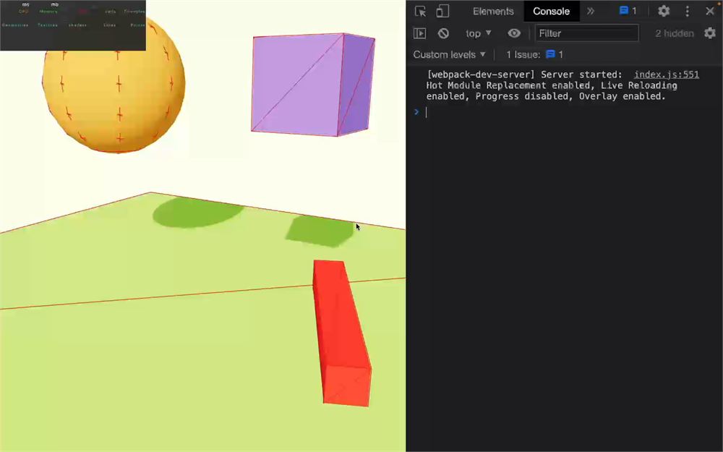Click the 'mb' label in the stats panel
The height and width of the screenshot is (452, 723).
click(54, 4)
